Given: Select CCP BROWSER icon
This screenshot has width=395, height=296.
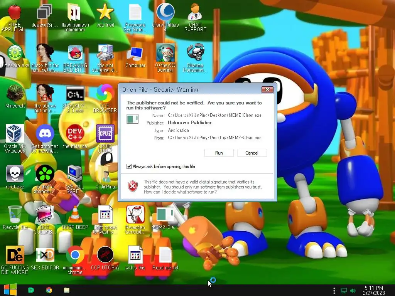Looking at the screenshot, I should tap(105, 99).
